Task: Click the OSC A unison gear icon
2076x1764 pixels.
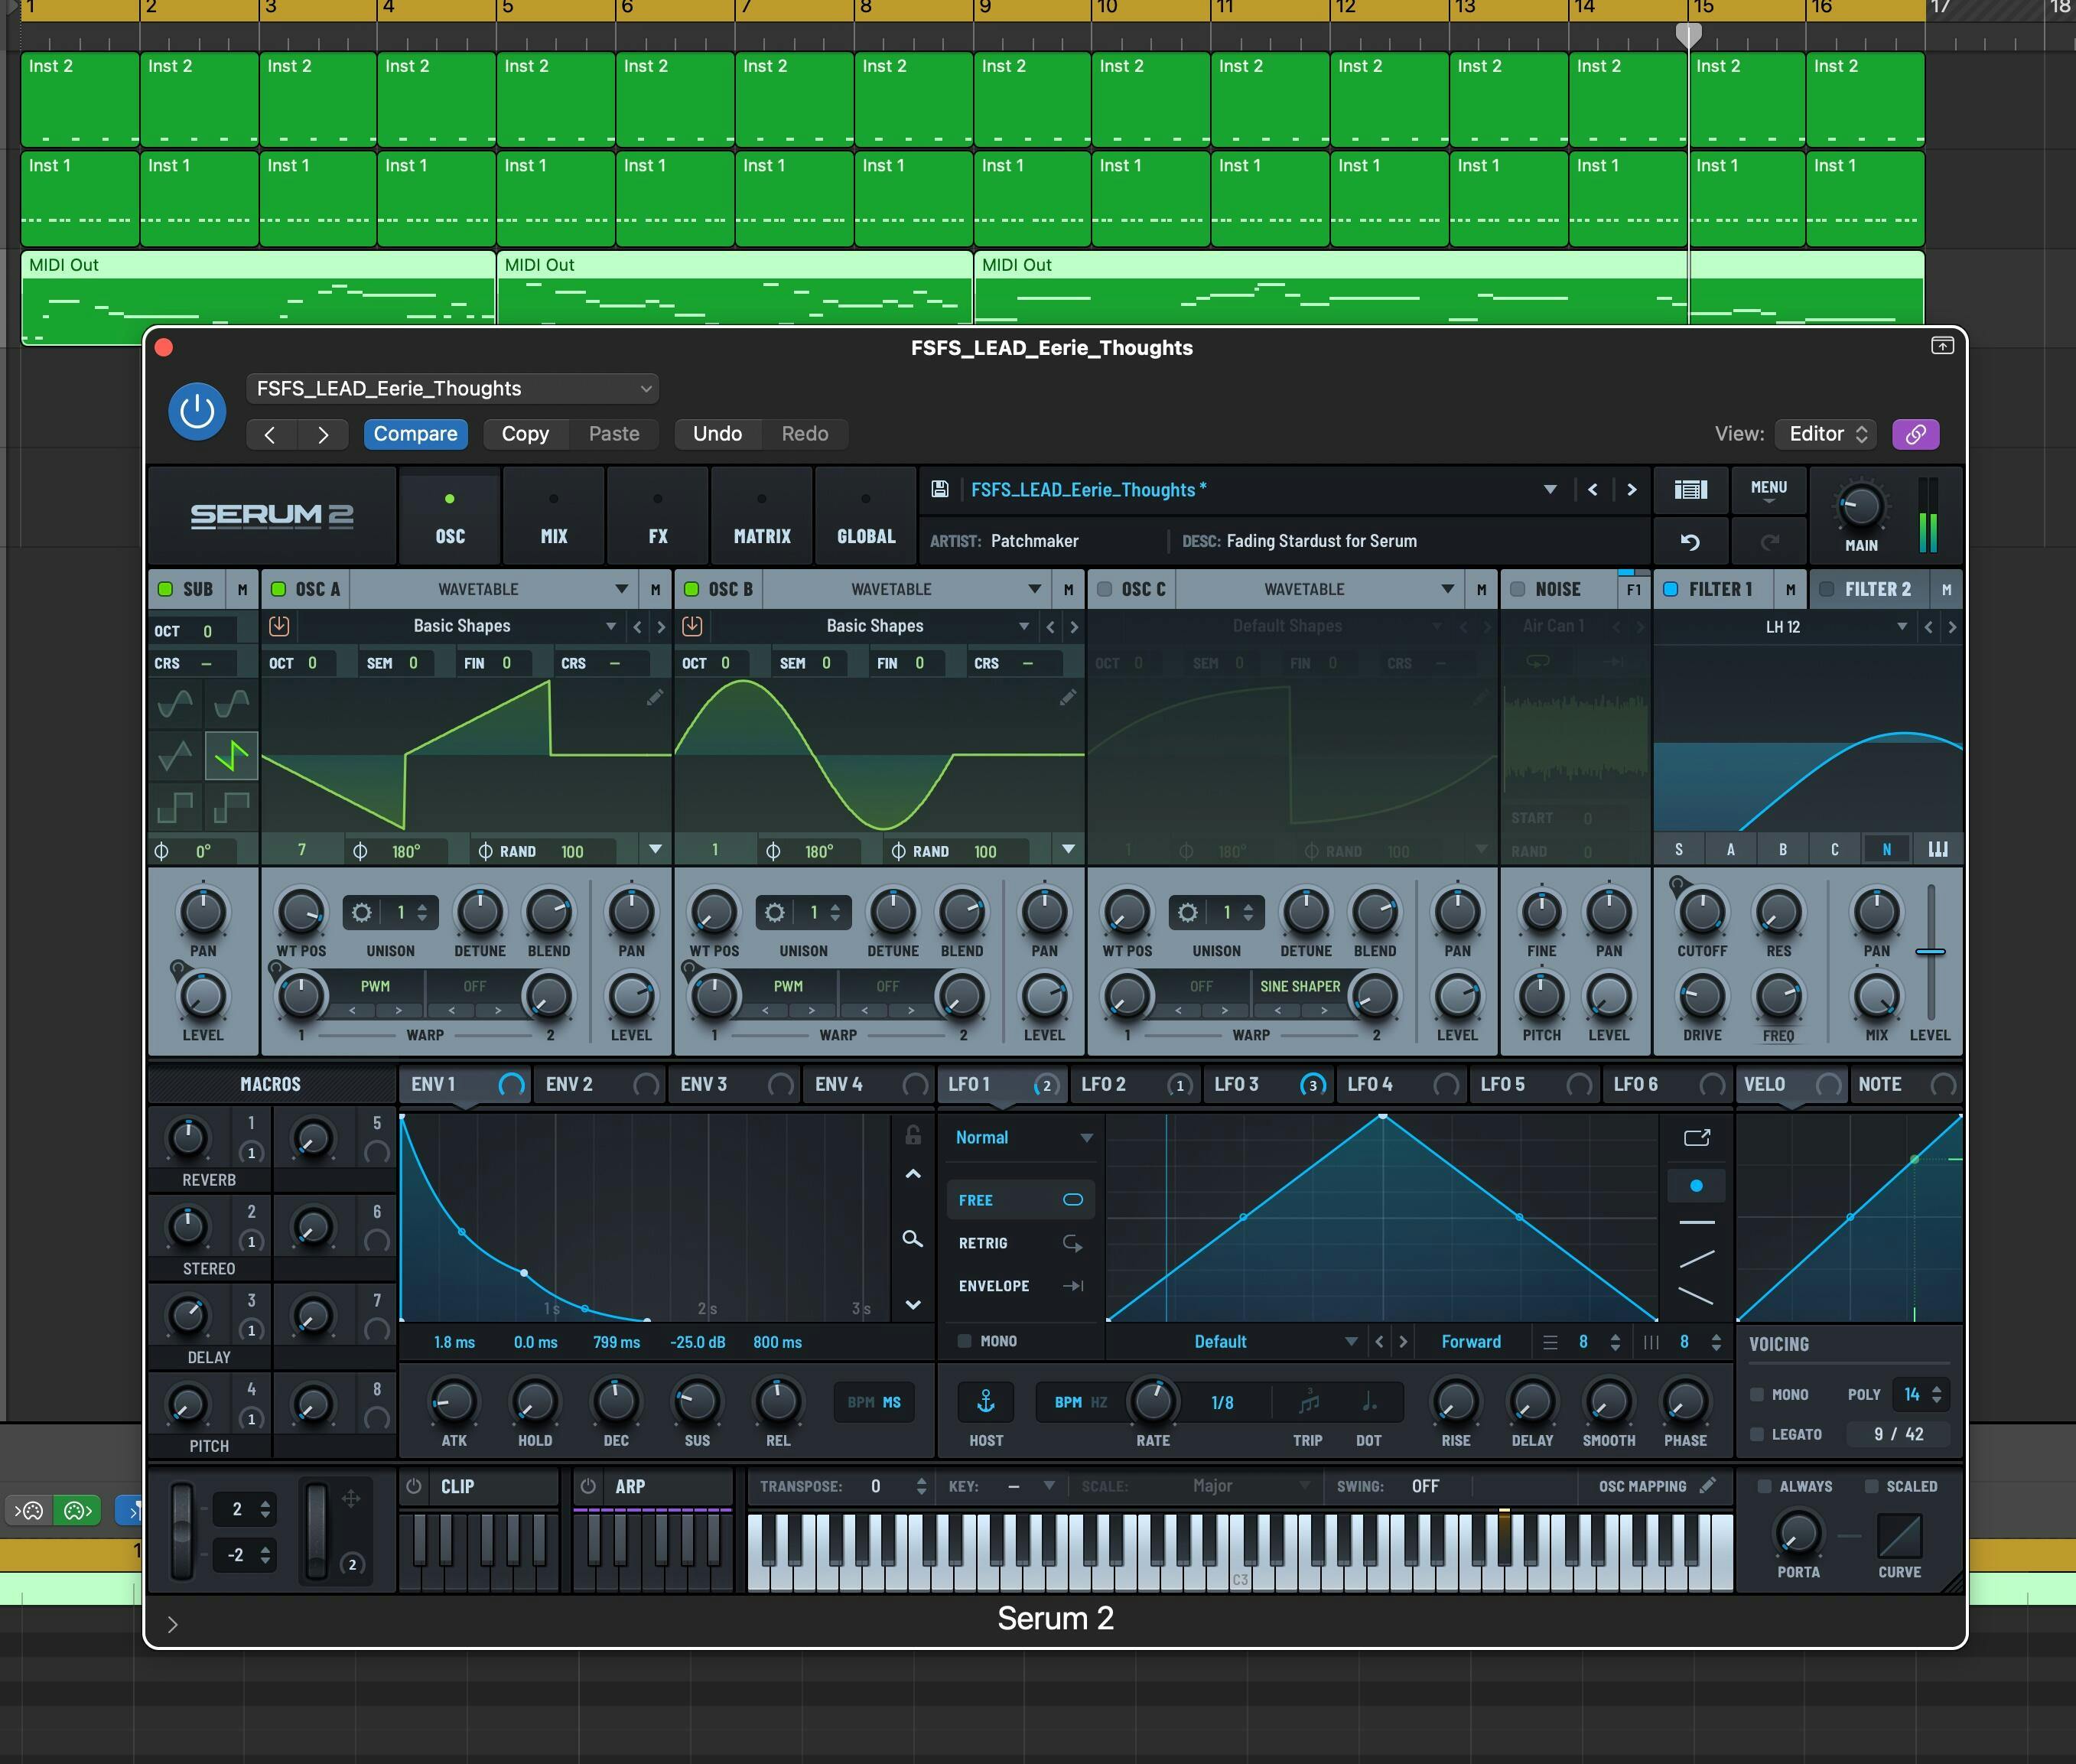Action: pos(362,912)
